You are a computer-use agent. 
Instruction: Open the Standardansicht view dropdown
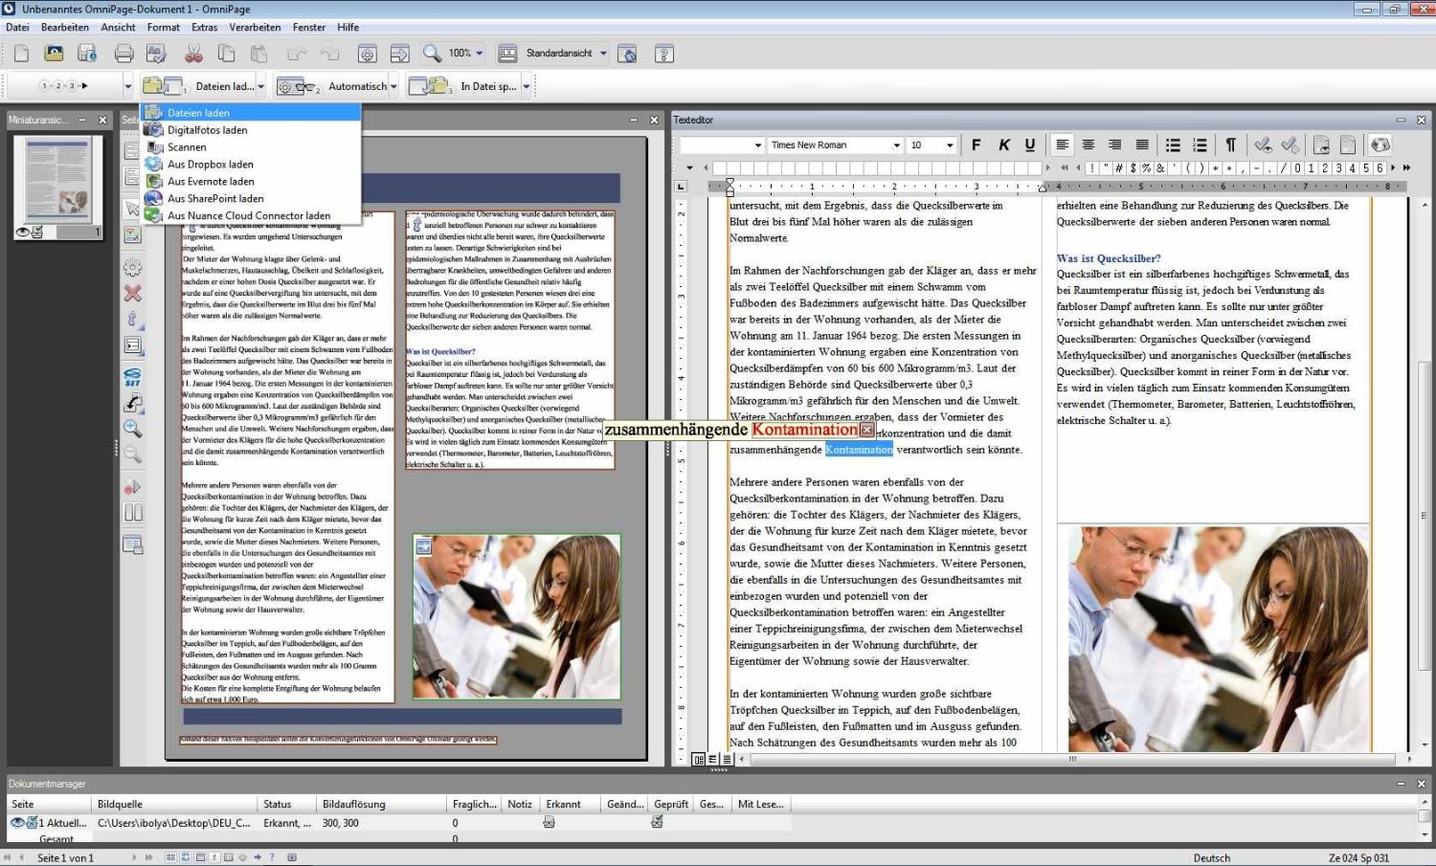(603, 54)
